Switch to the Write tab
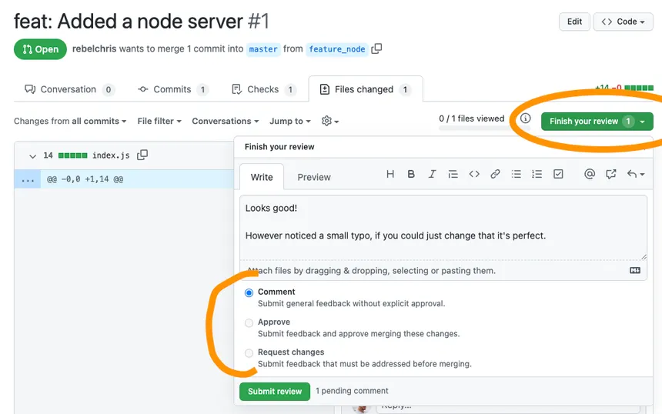 pyautogui.click(x=262, y=177)
